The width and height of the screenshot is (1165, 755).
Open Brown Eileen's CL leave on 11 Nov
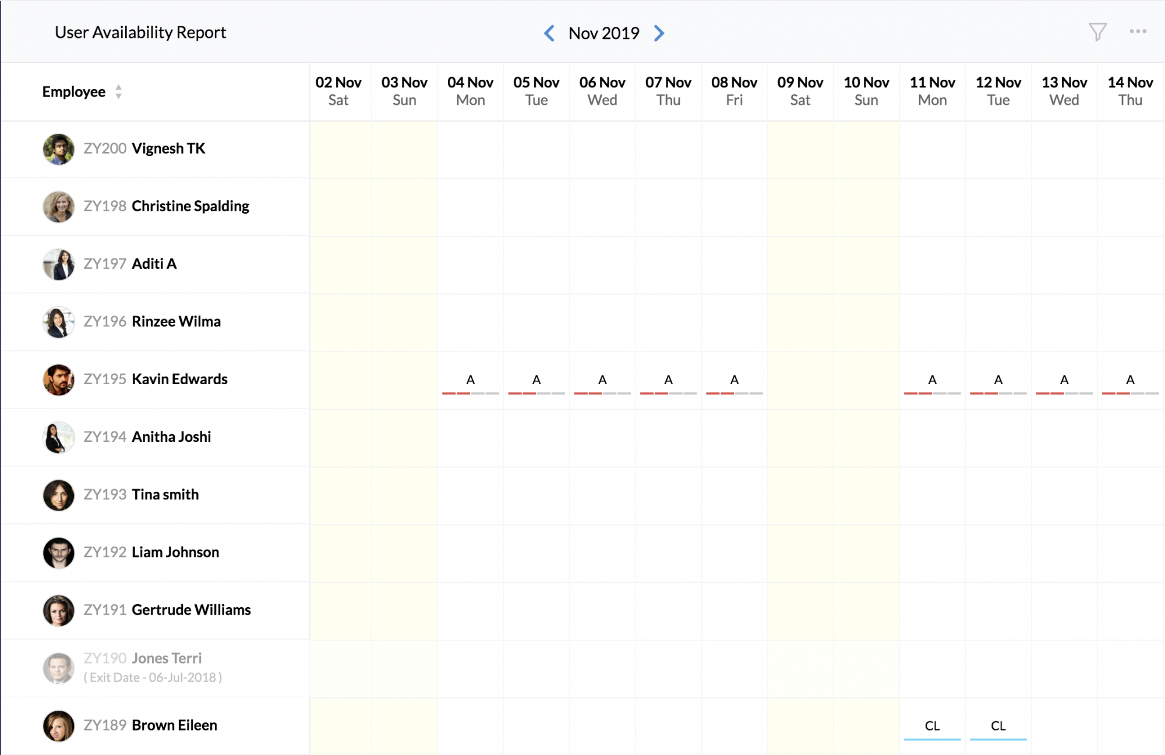pyautogui.click(x=932, y=726)
